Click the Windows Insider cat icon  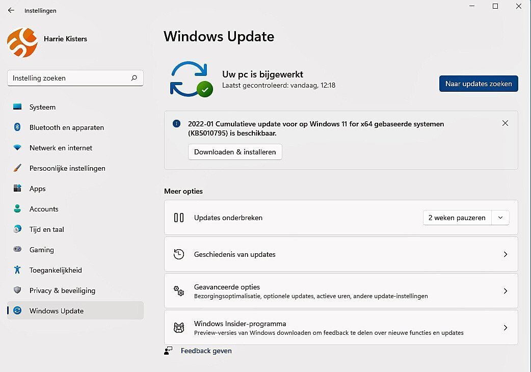coord(179,327)
